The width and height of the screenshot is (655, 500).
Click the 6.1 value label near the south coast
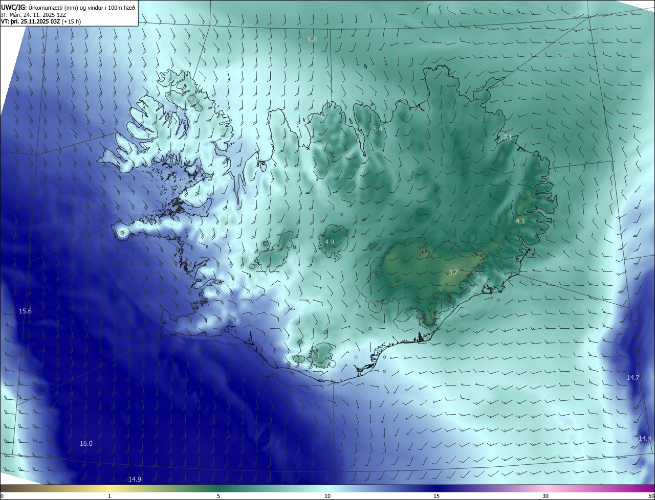[x=315, y=355]
